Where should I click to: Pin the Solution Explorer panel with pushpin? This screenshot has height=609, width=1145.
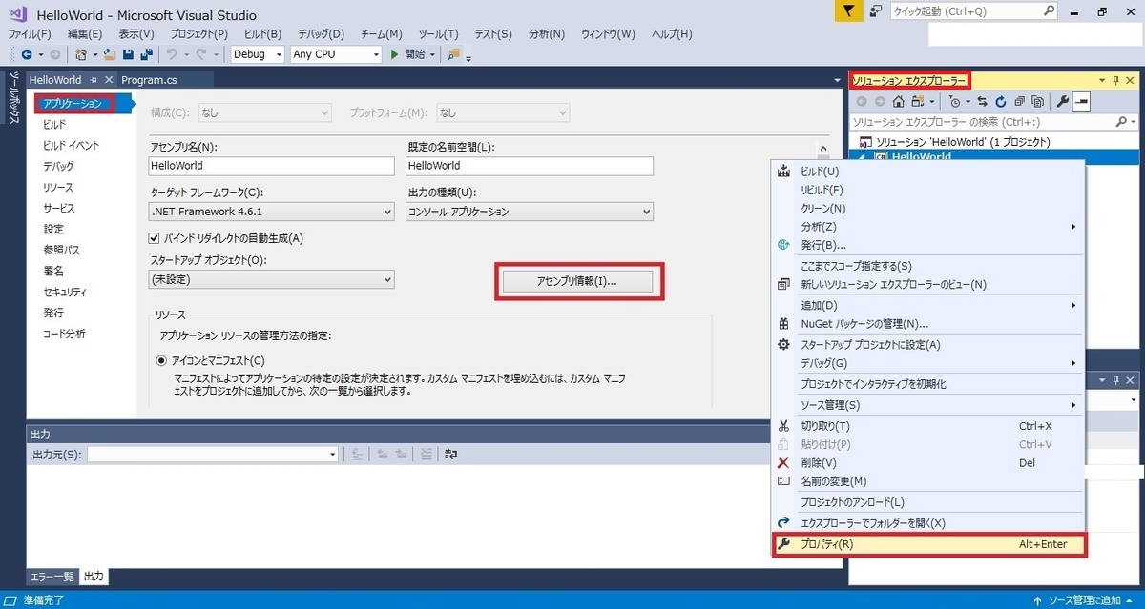click(x=1116, y=81)
